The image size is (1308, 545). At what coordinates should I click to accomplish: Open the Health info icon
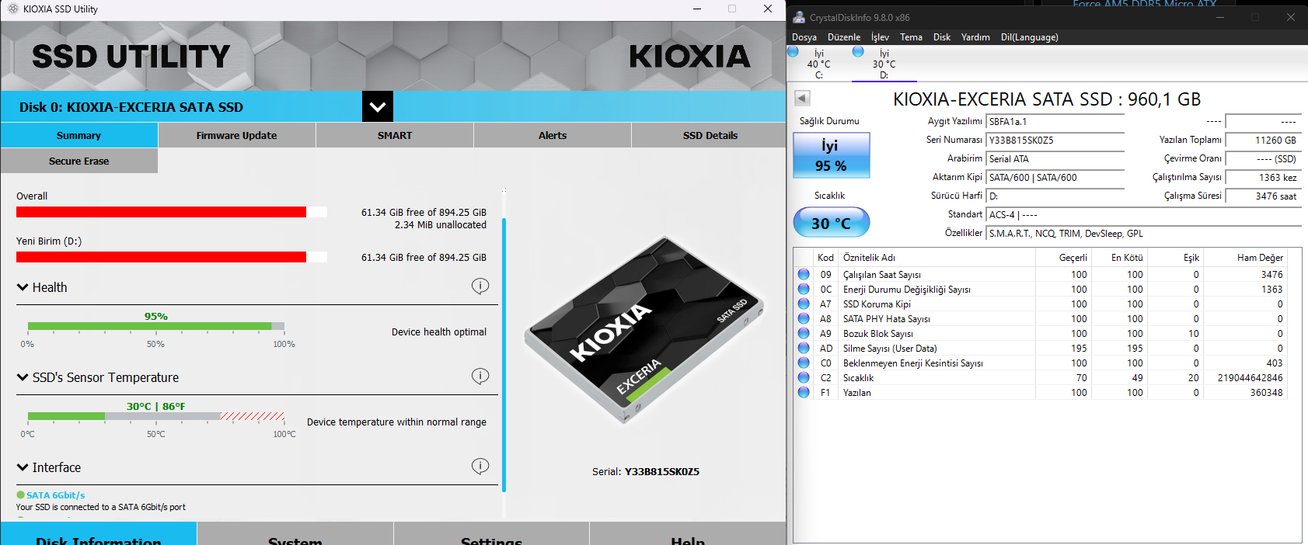tap(480, 286)
